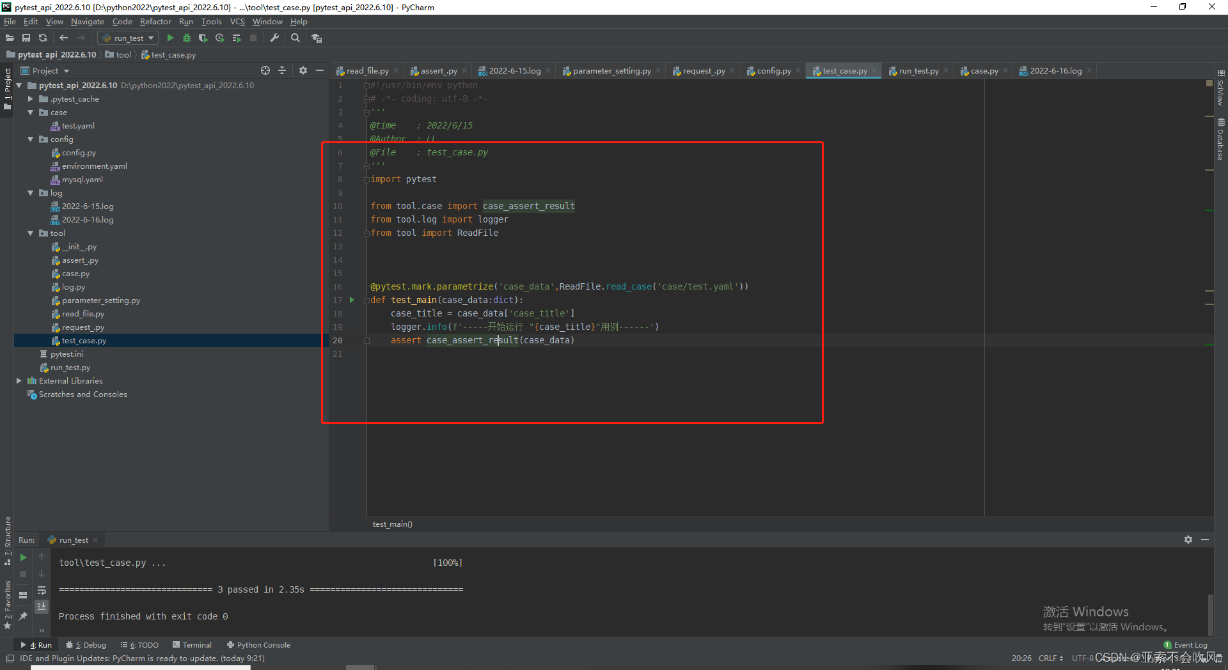Run run_test with the green play icon
Viewport: 1228px width, 670px height.
(x=170, y=38)
